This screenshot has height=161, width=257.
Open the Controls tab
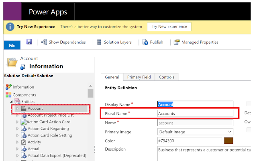166,77
